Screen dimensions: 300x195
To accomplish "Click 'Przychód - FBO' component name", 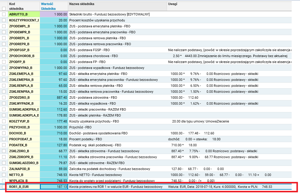I will [80, 127].
